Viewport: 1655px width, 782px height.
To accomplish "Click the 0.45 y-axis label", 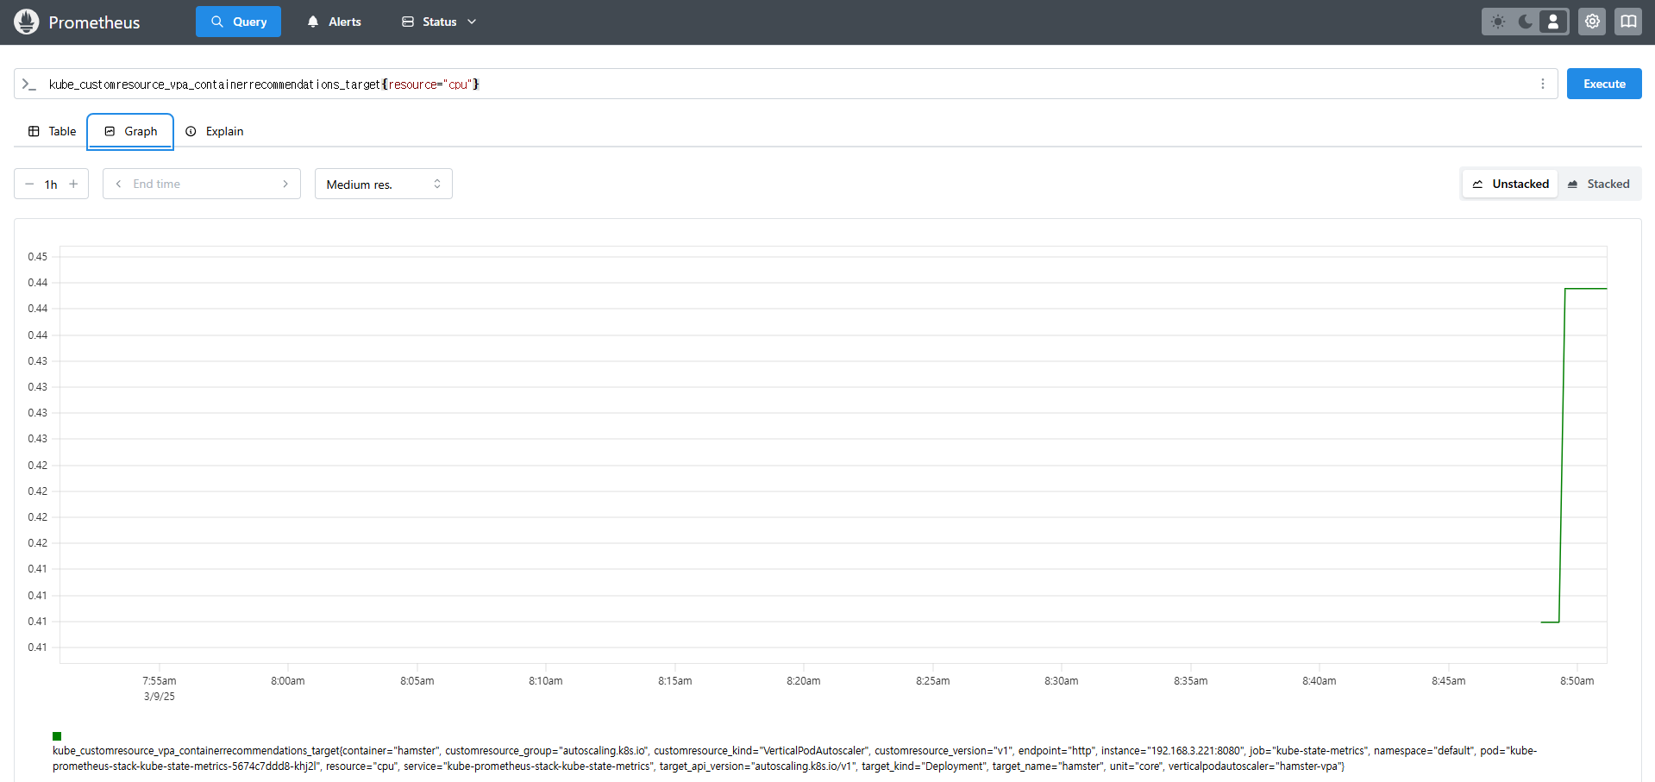I will pos(38,257).
